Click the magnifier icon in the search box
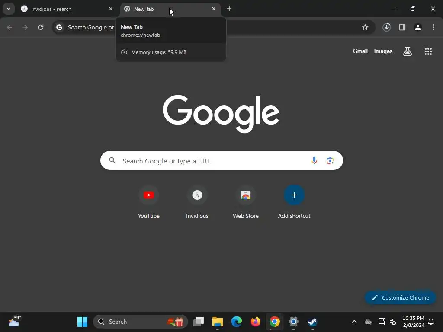Viewport: 443px width, 332px height. tap(112, 160)
